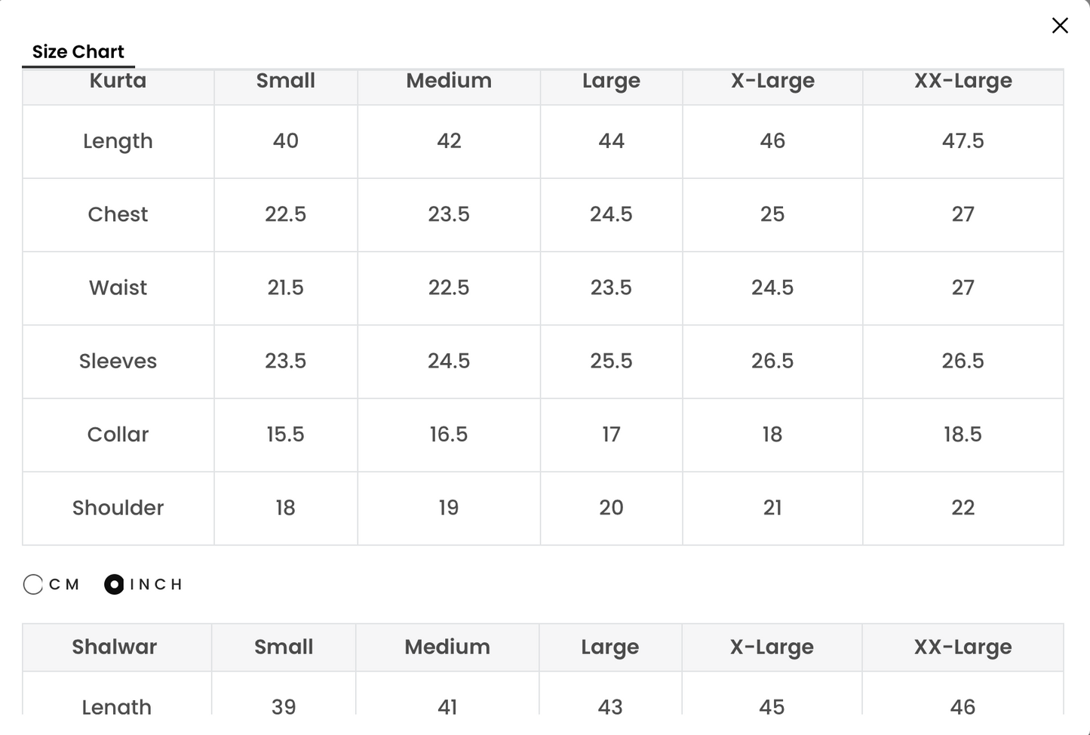This screenshot has height=735, width=1090.
Task: Click the Collar row label
Action: 118,435
